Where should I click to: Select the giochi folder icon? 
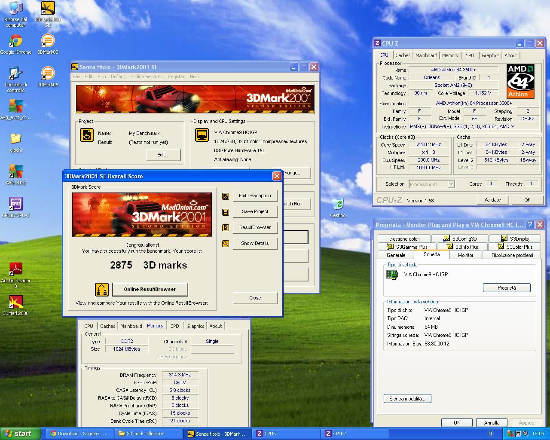pos(15,142)
